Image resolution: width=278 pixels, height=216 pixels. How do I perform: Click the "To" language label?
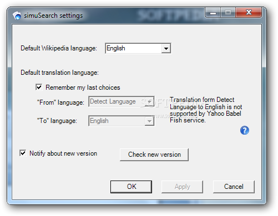coord(57,121)
